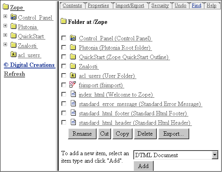Click the Zope root folder icon in the sidebar
The height and width of the screenshot is (172, 222).
[x=5, y=7]
